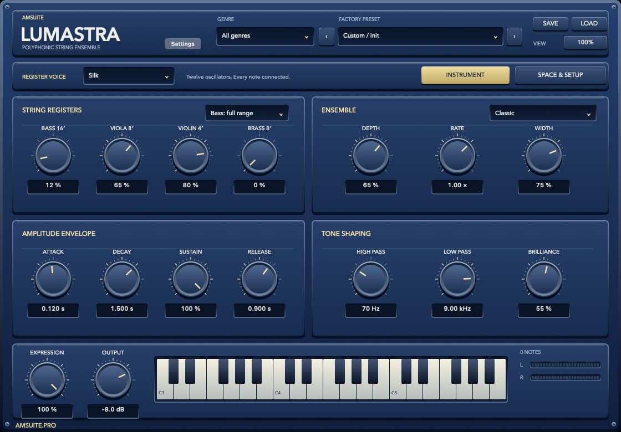Click the Depth value field 65 %
This screenshot has width=621, height=432.
click(371, 186)
